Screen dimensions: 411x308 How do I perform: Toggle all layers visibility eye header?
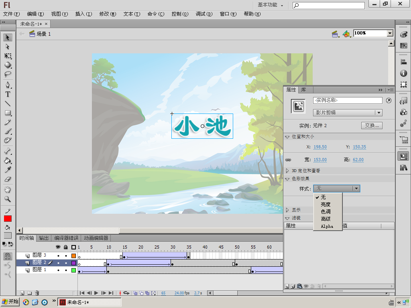point(58,247)
